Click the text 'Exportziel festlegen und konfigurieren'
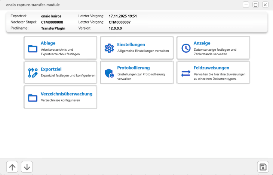Image resolution: width=273 pixels, height=175 pixels. (68, 76)
